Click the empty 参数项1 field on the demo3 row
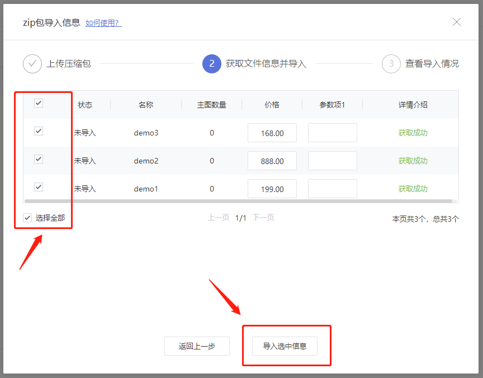 coord(332,133)
